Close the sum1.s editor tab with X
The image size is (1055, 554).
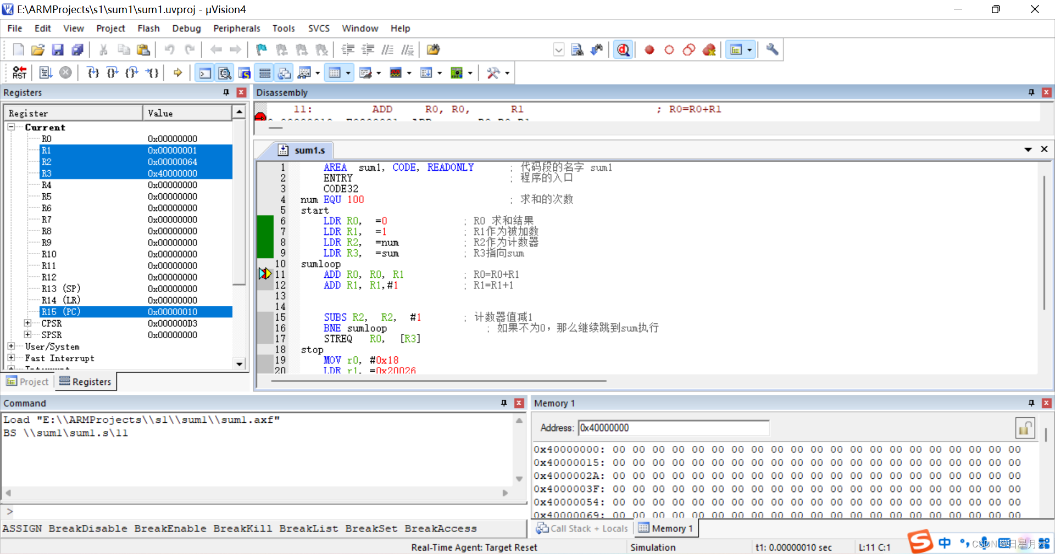pos(1044,149)
